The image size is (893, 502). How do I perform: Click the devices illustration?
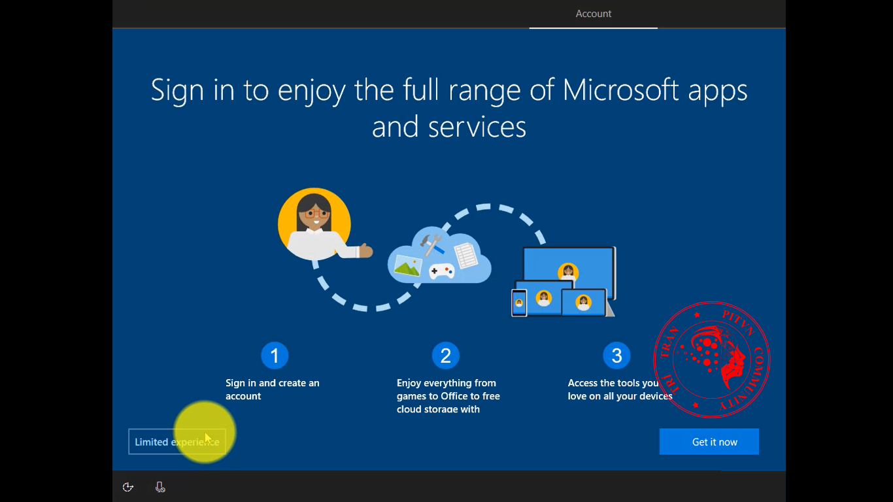(x=564, y=282)
